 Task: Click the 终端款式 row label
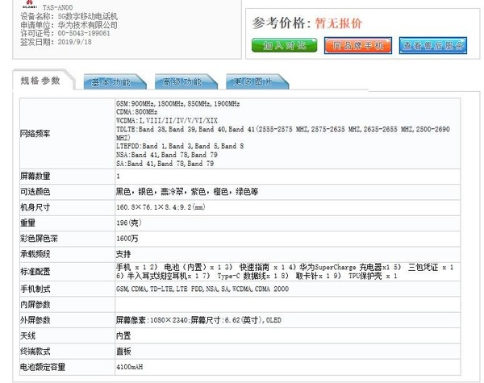(x=35, y=352)
